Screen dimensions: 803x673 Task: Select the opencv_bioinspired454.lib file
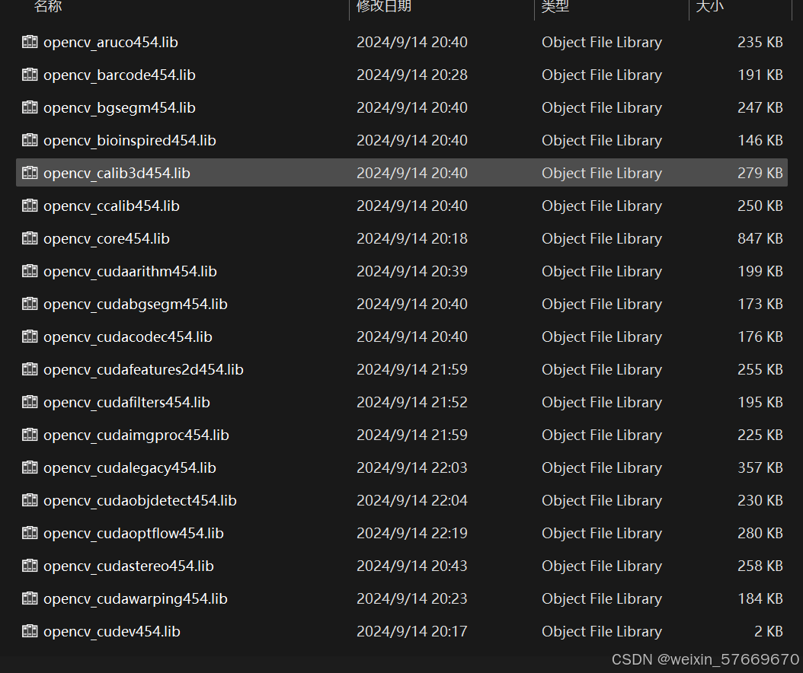130,140
